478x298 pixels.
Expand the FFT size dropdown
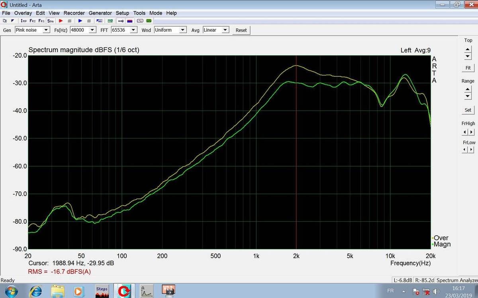point(133,30)
